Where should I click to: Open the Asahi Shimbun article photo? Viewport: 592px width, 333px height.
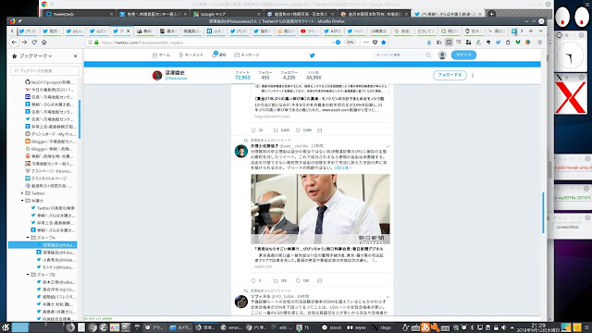pyautogui.click(x=320, y=209)
